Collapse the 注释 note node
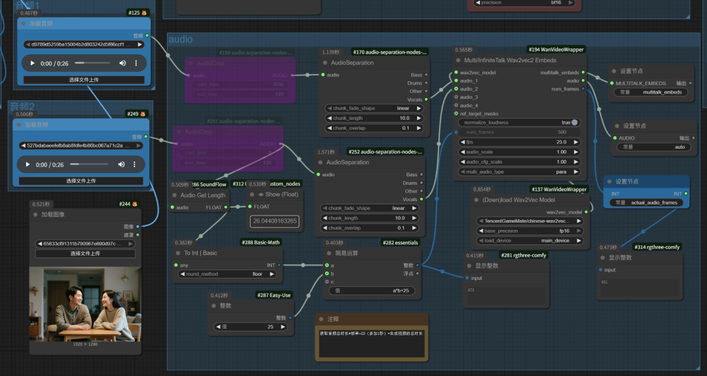 coord(321,319)
